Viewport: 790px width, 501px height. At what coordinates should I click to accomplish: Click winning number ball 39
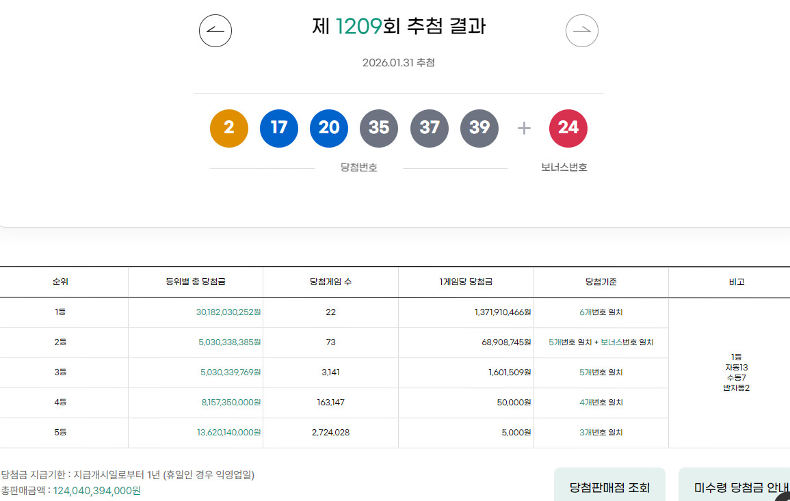(479, 128)
